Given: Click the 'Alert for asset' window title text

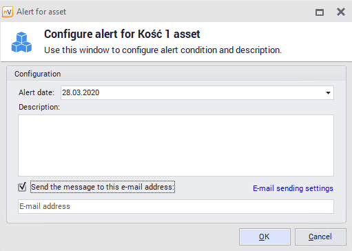Looking at the screenshot, I should (41, 12).
